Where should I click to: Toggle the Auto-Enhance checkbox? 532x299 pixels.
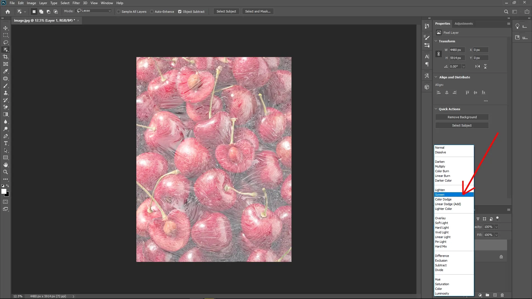[152, 12]
